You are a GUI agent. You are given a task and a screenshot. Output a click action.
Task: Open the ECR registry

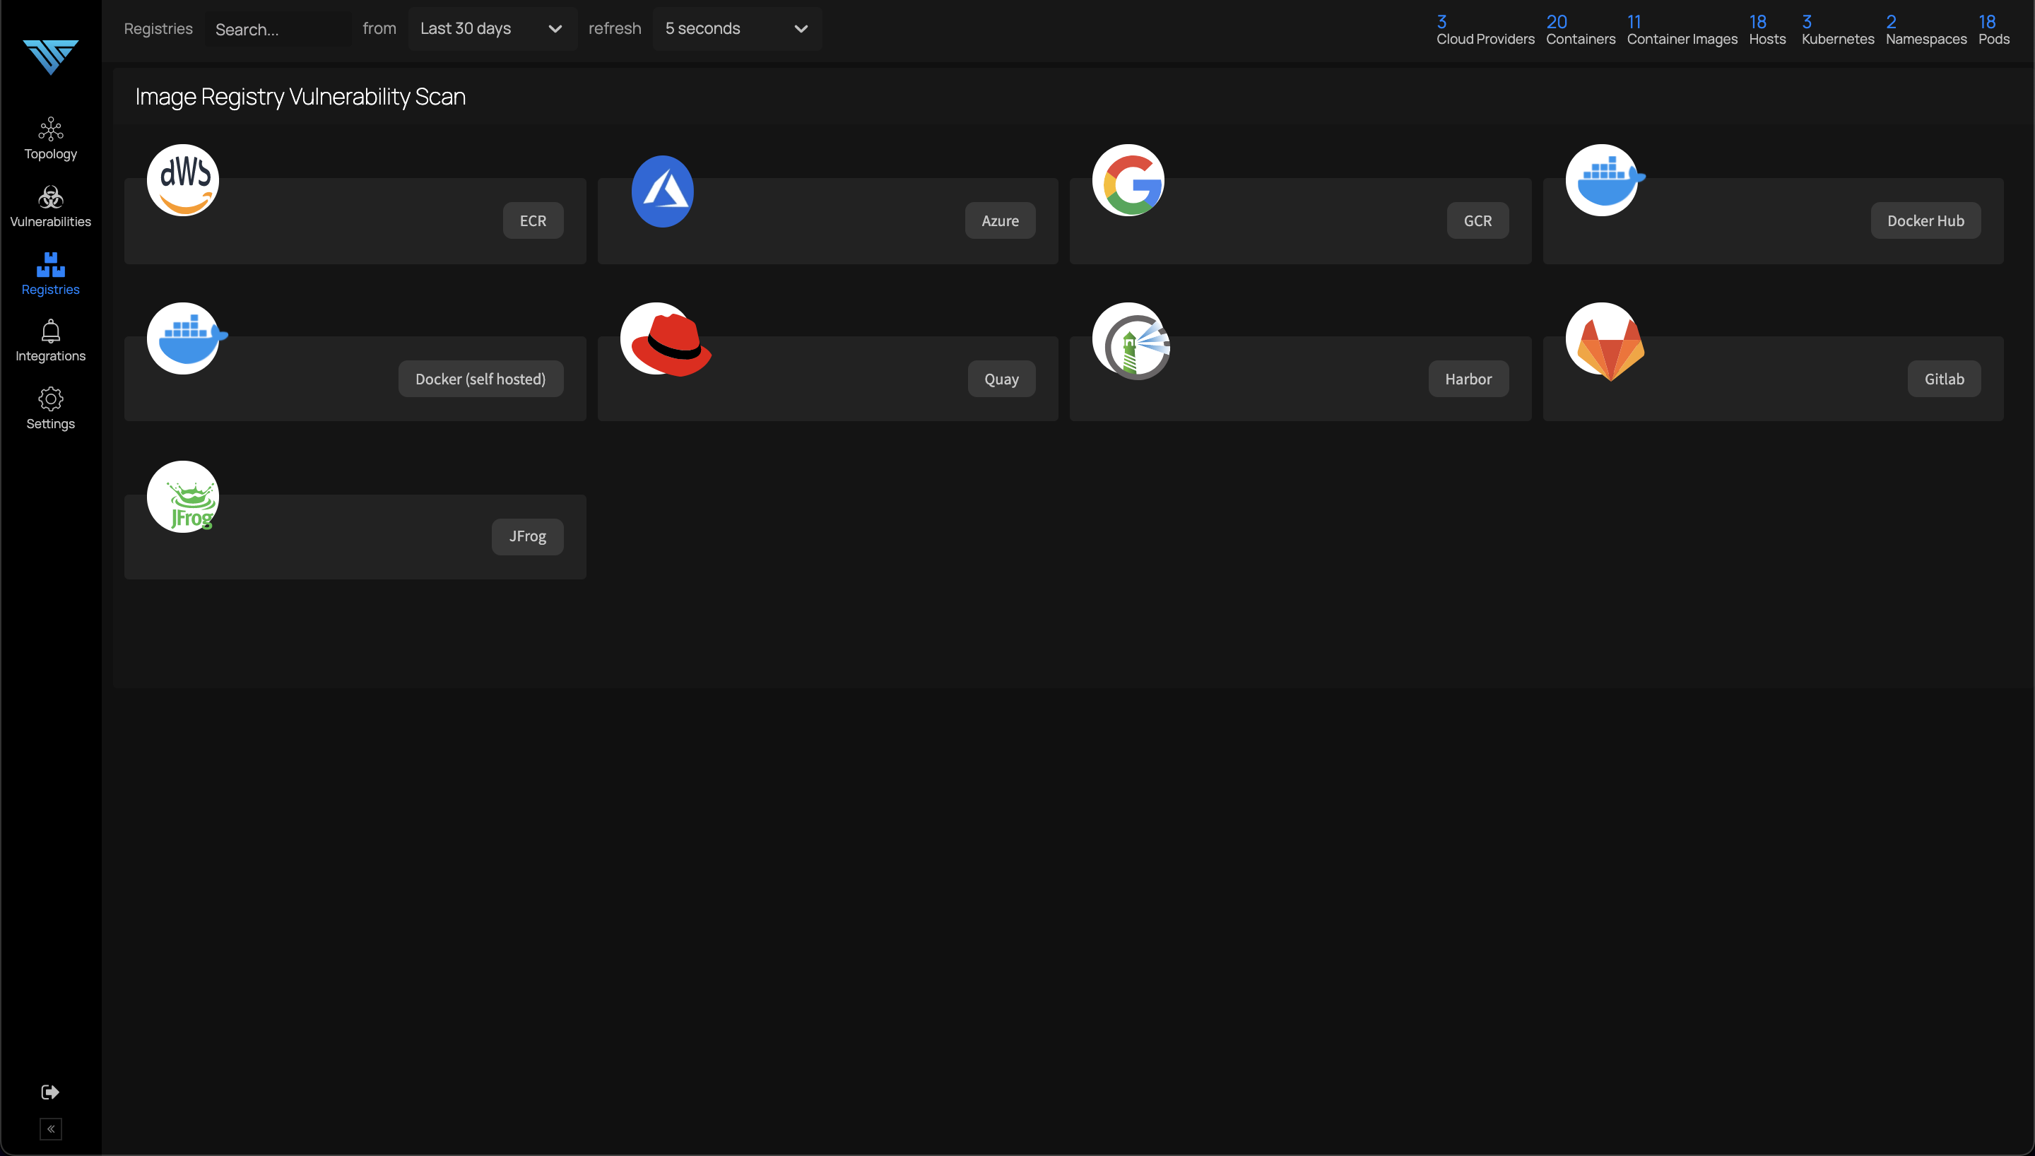point(533,220)
